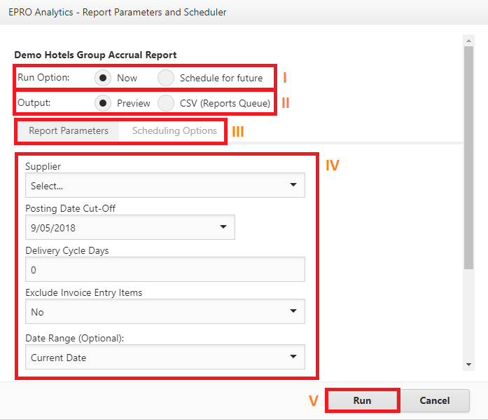Viewport: 488px width, 420px height.
Task: Click the Exclude Invoice Entry Items arrow icon
Action: pyautogui.click(x=293, y=312)
